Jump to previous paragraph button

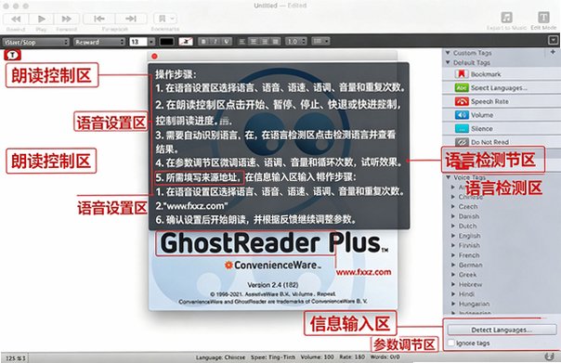click(x=99, y=19)
